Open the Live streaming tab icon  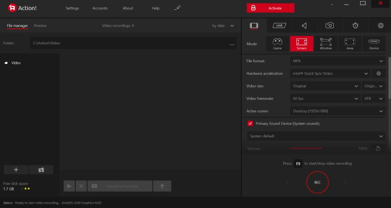pos(280,25)
